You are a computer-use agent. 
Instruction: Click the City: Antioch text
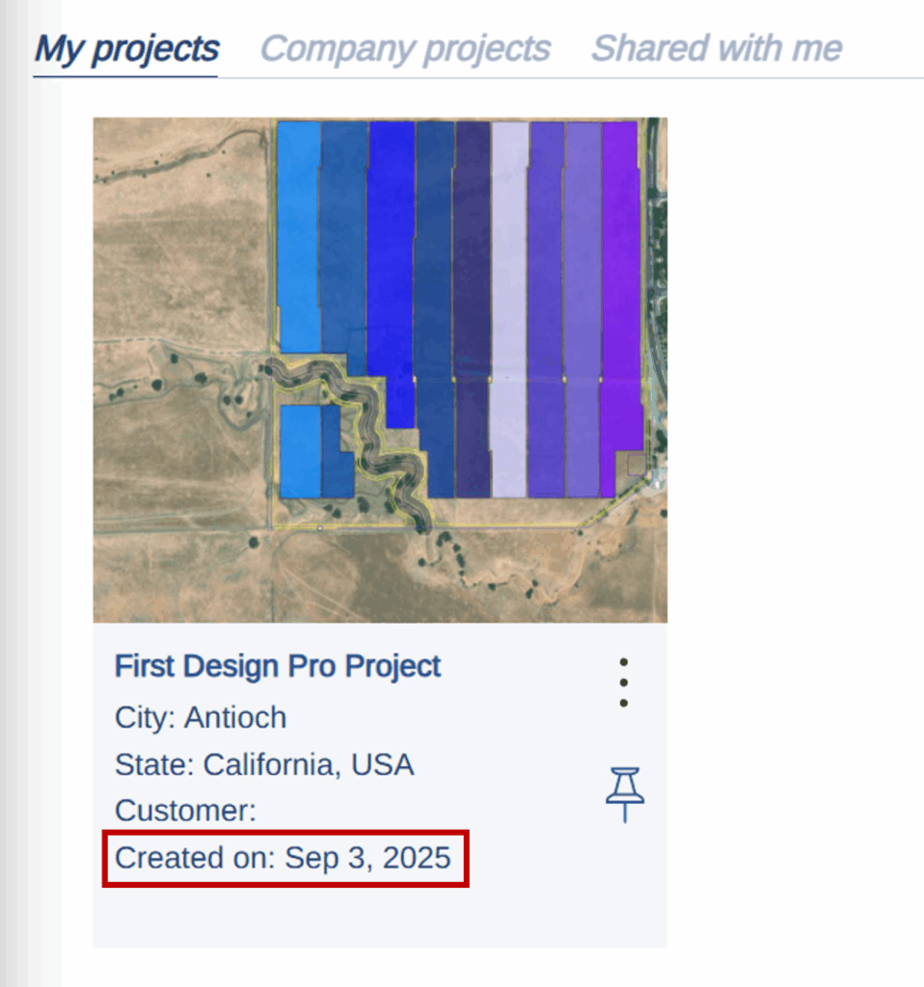[x=201, y=717]
